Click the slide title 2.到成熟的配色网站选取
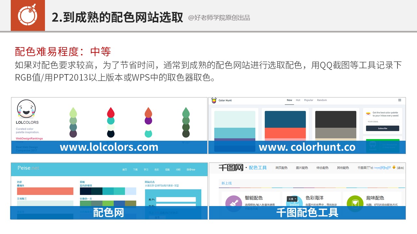 pos(117,17)
